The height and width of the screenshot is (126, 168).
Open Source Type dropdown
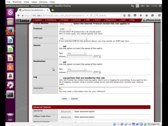(x=77, y=54)
